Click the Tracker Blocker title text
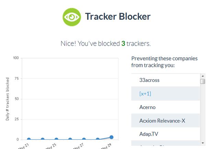Viewport: 206px width, 149px height. tap(118, 16)
